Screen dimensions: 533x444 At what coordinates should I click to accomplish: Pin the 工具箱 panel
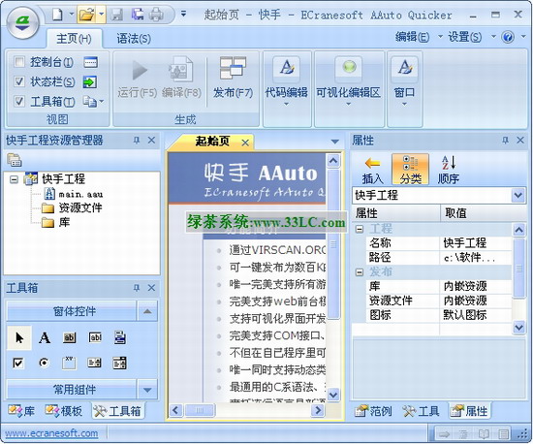(137, 288)
